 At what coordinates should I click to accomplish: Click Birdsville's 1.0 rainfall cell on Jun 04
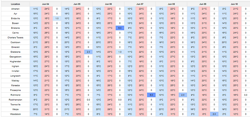tap(57, 18)
